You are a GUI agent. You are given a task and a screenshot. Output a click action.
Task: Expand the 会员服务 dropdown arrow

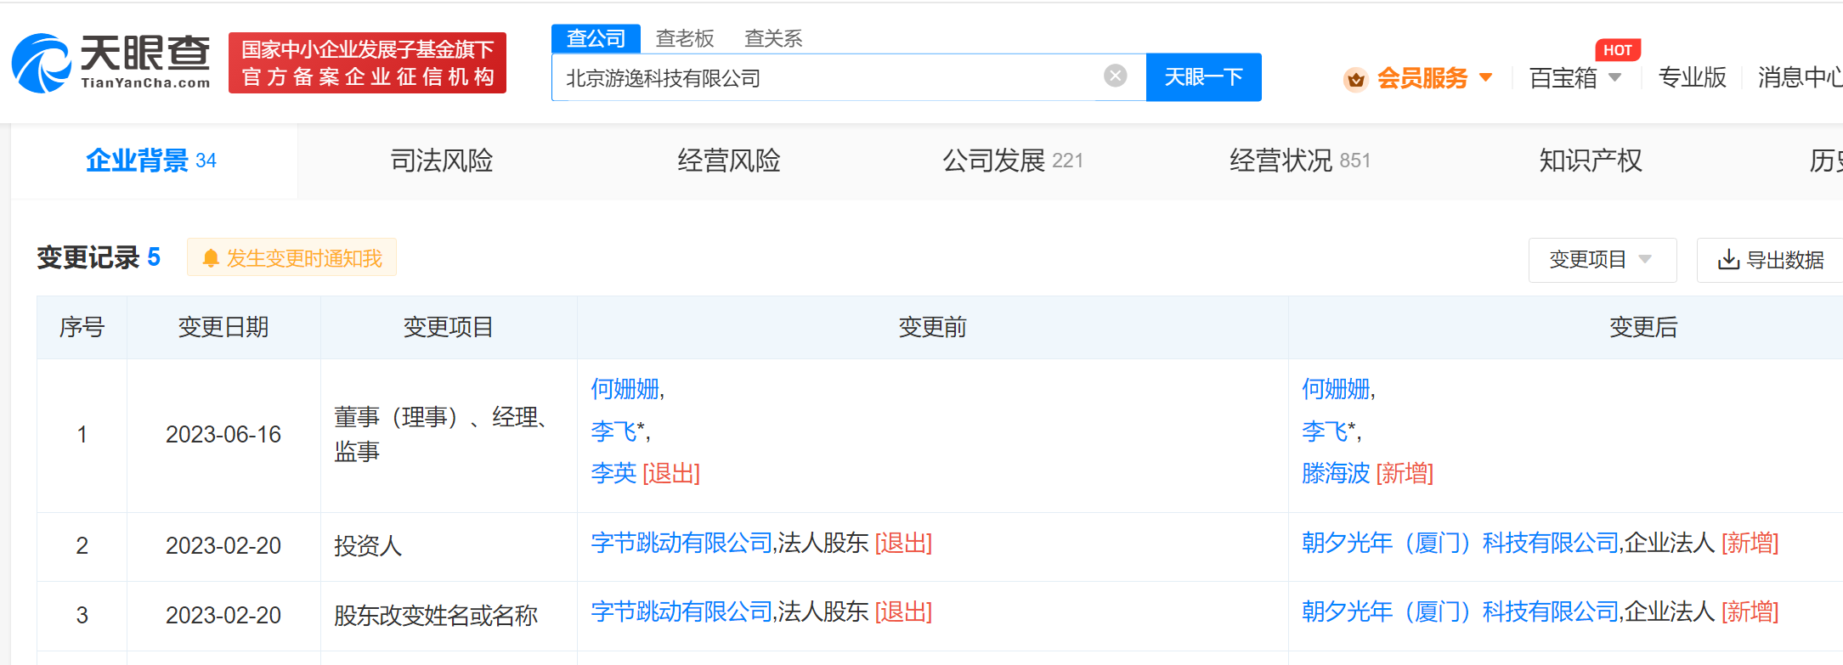pyautogui.click(x=1486, y=77)
